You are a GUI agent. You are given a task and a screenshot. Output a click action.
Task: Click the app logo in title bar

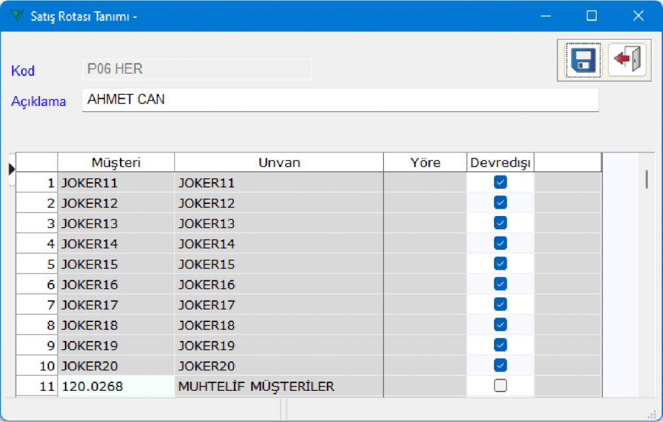pyautogui.click(x=17, y=16)
